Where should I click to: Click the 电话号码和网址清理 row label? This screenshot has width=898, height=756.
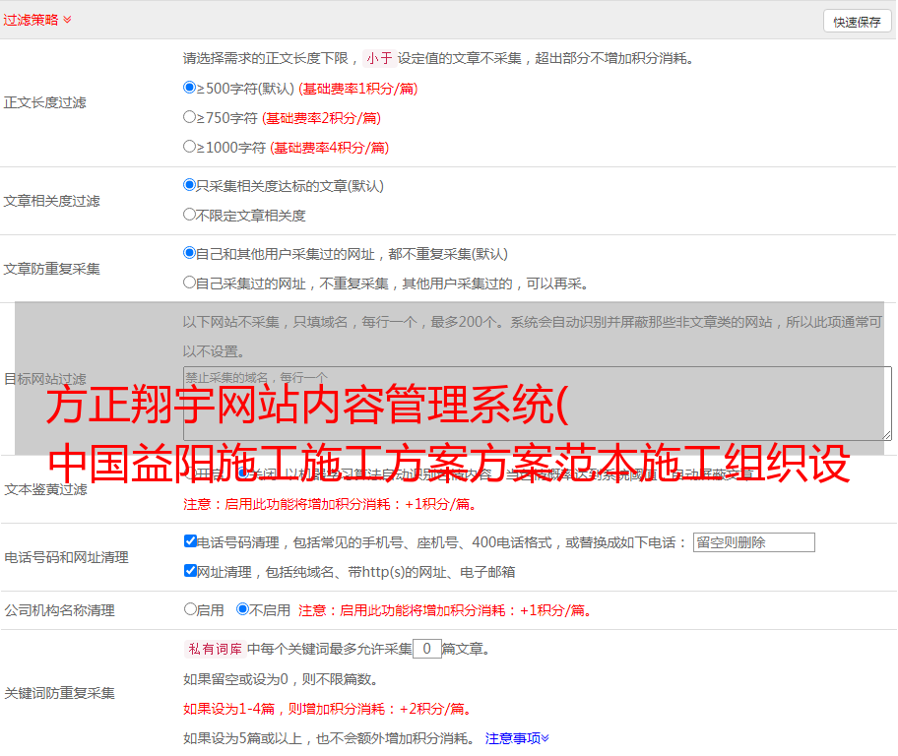tap(66, 557)
